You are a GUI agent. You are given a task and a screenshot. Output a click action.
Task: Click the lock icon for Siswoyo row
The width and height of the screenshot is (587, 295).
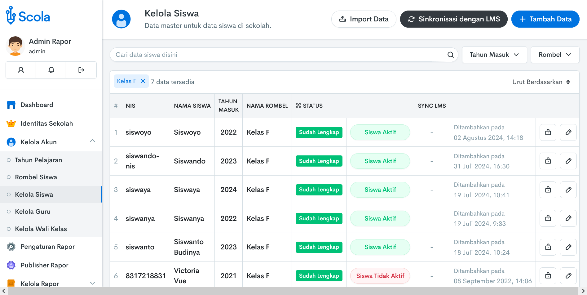[548, 132]
